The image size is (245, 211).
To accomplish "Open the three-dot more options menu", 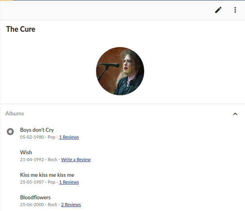I will click(235, 10).
